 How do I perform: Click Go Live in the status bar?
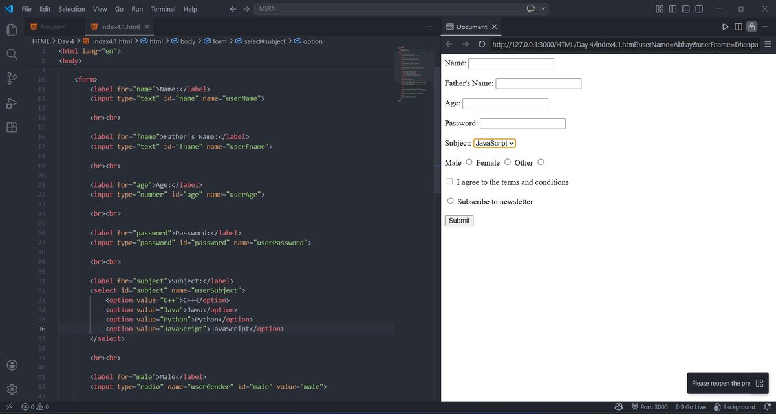[690, 407]
